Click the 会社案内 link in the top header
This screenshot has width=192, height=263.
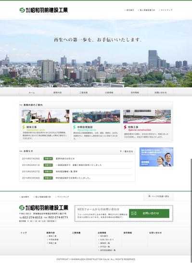(x=130, y=10)
